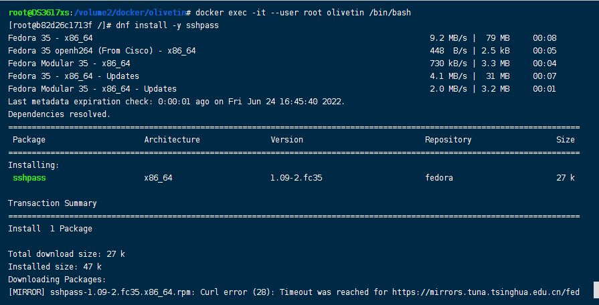Click the mirrors.tuna.tsinghua.edu.cn URL
The height and width of the screenshot is (305, 599).
click(486, 292)
